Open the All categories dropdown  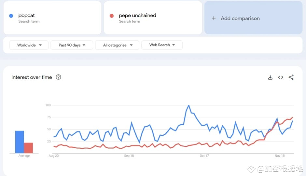pos(117,45)
